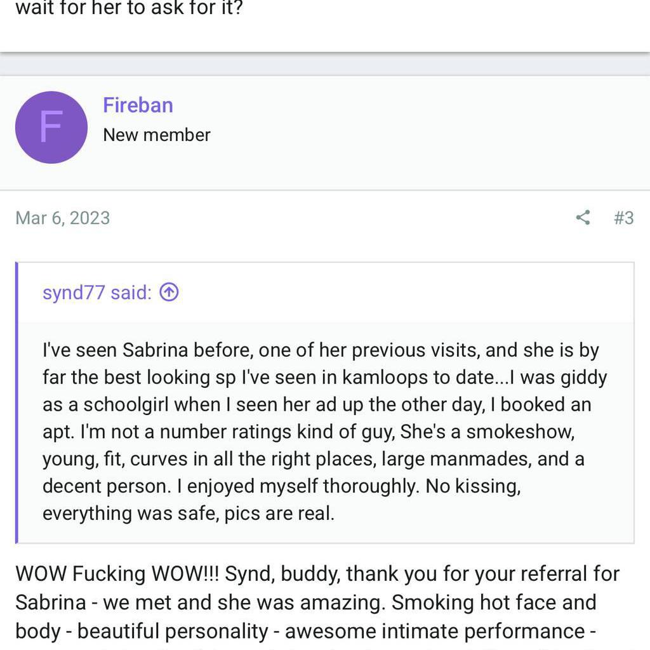The image size is (650, 650).
Task: Click the gray divider strip above Fireban's post
Action: point(325,64)
